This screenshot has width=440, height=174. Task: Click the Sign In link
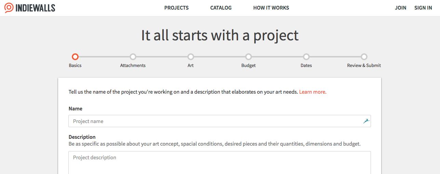(x=423, y=8)
